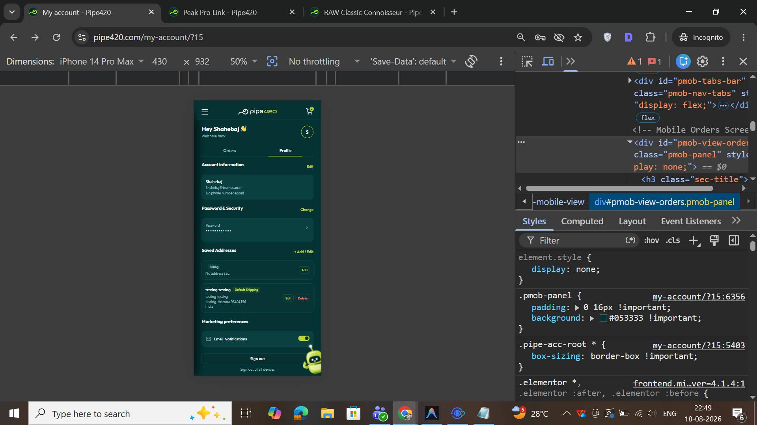
Task: Switch to the Orders tab in account
Action: tap(229, 150)
